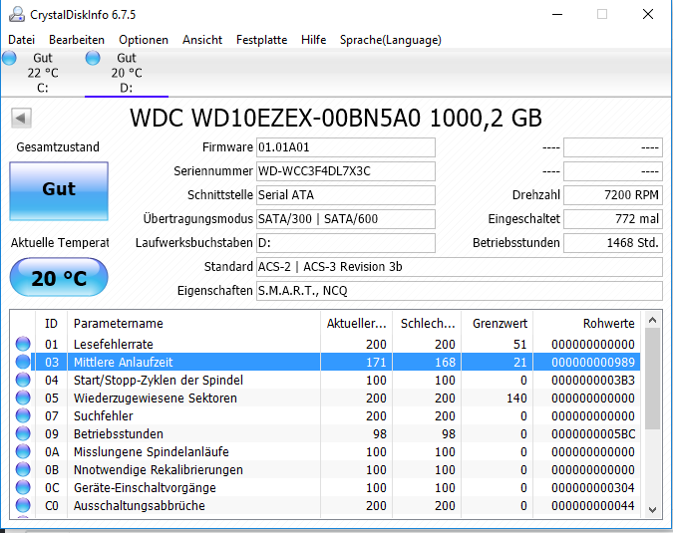Open the Sprache(Language) menu
Screen dimensions: 673x533
pyautogui.click(x=391, y=40)
